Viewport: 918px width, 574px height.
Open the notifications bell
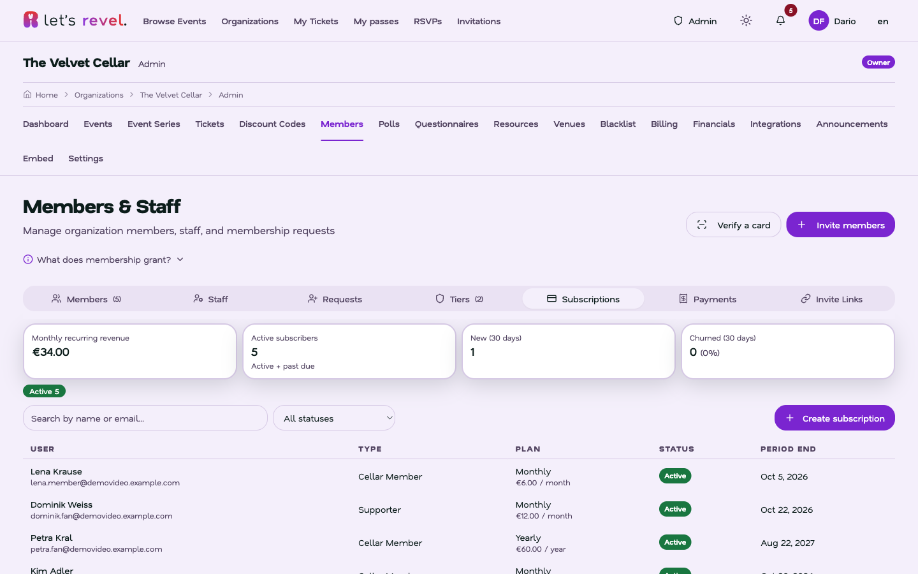(x=780, y=21)
